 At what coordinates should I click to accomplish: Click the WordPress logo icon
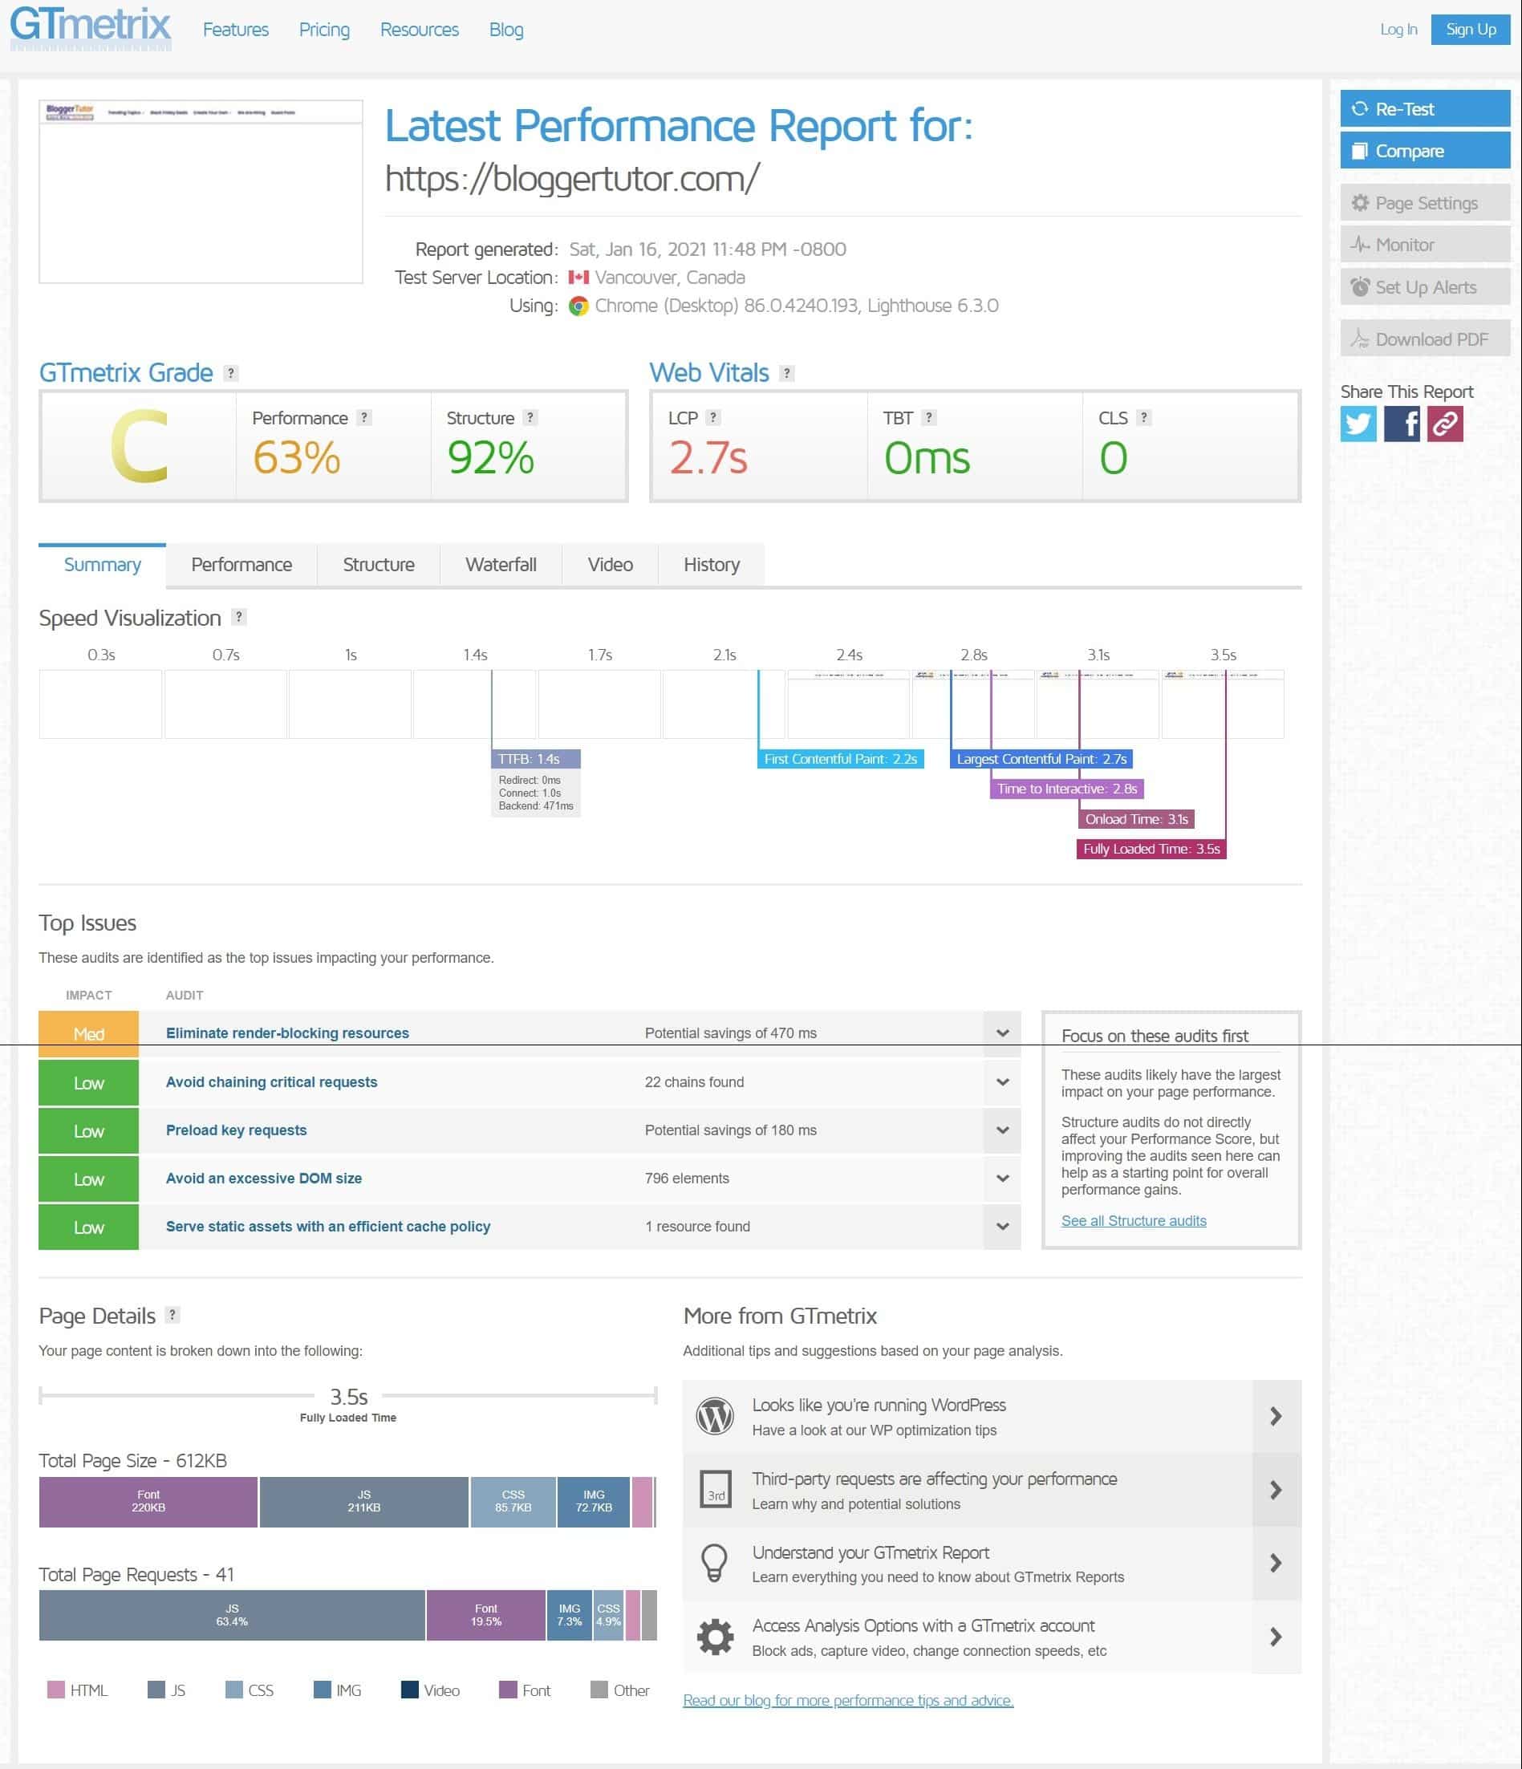[x=716, y=1415]
